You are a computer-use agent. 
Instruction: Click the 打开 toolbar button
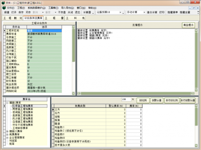pyautogui.click(x=14, y=12)
